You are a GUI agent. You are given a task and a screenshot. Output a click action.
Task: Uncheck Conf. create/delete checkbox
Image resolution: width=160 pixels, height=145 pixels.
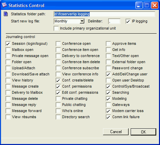click(x=58, y=80)
